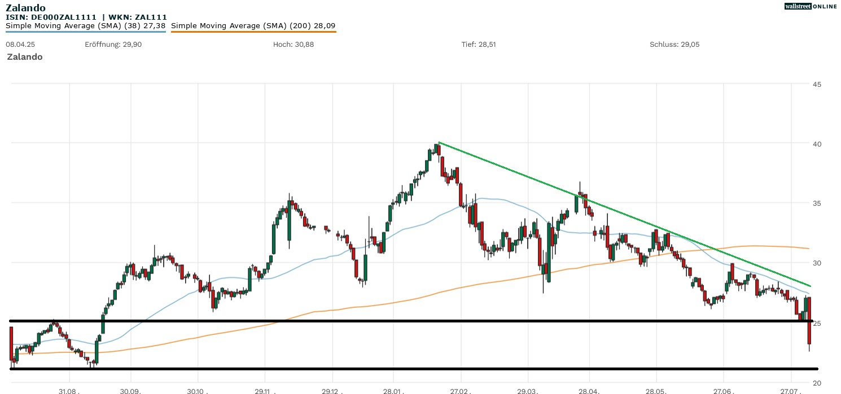The width and height of the screenshot is (841, 394).
Task: Click the 08.04.25 date label
Action: [x=19, y=45]
